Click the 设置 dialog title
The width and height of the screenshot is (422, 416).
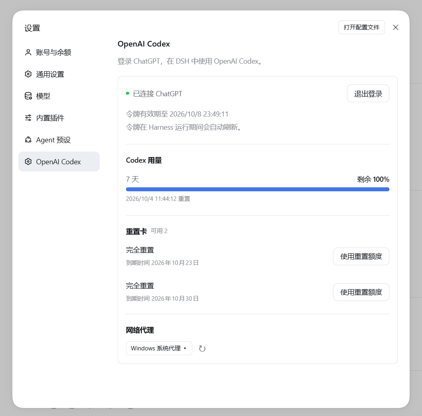(32, 28)
